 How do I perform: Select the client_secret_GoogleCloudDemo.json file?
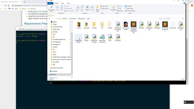pyautogui.click(x=133, y=27)
